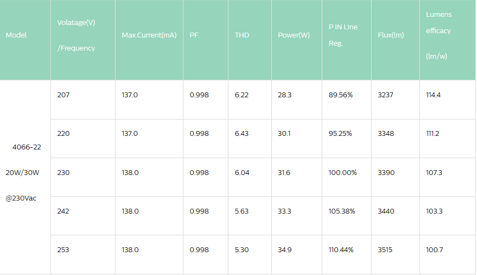Click the 4066-22 20W/30W model cell
The image size is (477, 275).
coord(23,172)
